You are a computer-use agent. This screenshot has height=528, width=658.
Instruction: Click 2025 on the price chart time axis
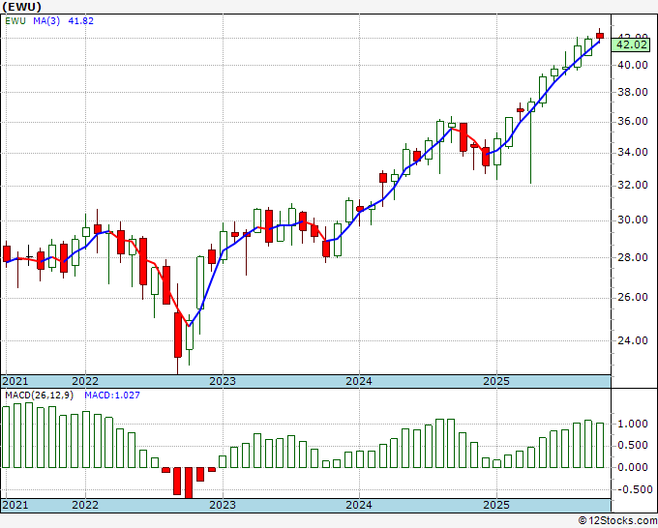coord(496,381)
